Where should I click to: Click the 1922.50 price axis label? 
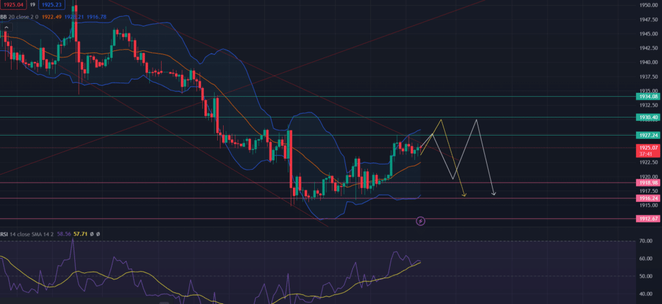[649, 163]
